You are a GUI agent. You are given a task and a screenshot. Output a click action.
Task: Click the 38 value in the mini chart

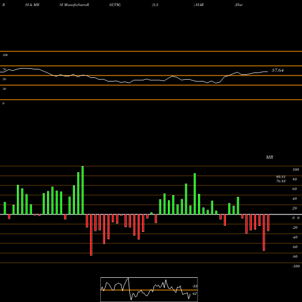tap(194, 286)
